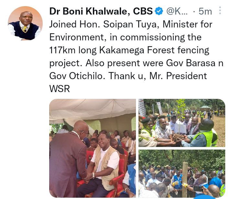Open the tree seedling planting photo
Viewport: 233px width, 199px height.
tap(182, 123)
